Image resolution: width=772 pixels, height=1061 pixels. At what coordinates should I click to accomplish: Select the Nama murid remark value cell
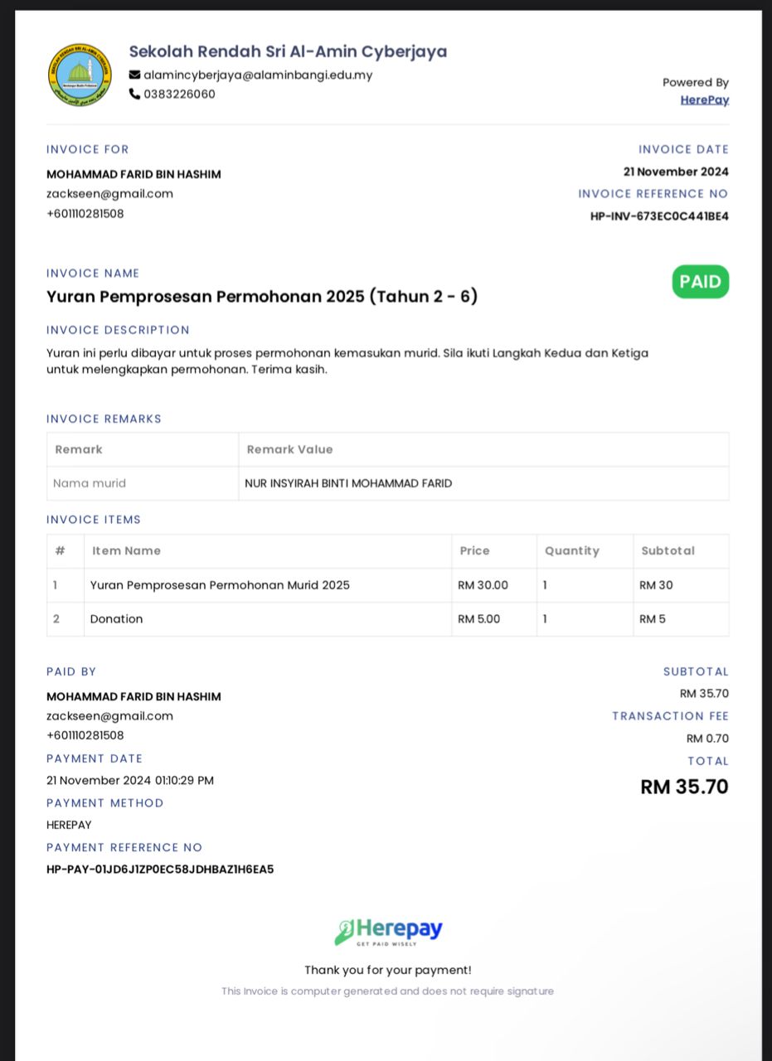coord(483,483)
